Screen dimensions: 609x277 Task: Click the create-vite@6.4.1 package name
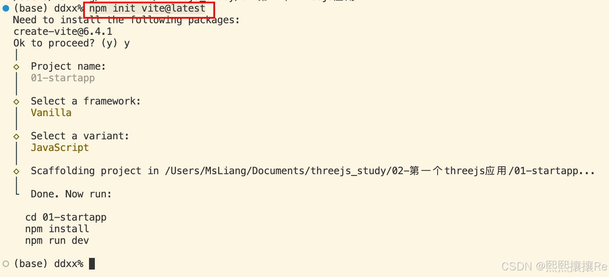[63, 32]
